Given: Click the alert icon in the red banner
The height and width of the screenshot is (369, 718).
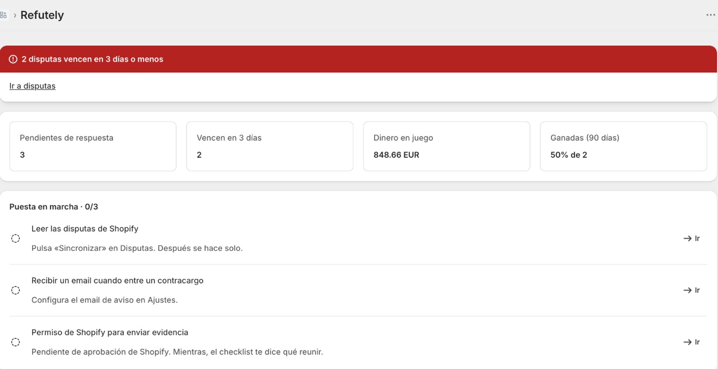Looking at the screenshot, I should [x=13, y=59].
